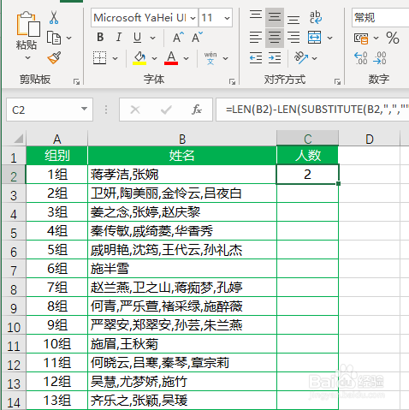Click the Insert Function fx button

click(x=197, y=110)
